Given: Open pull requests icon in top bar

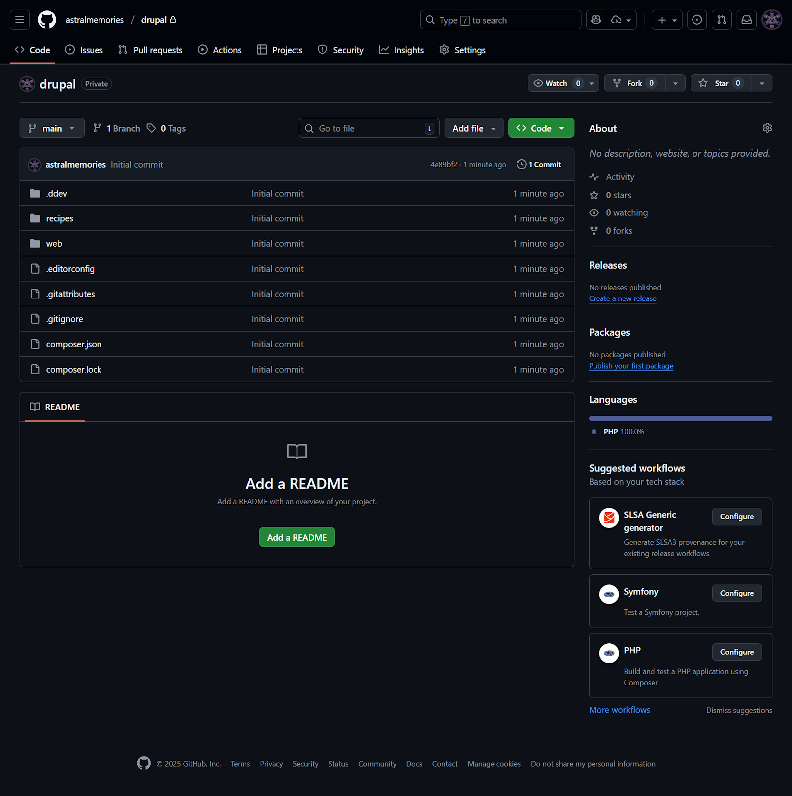Looking at the screenshot, I should click(x=722, y=20).
